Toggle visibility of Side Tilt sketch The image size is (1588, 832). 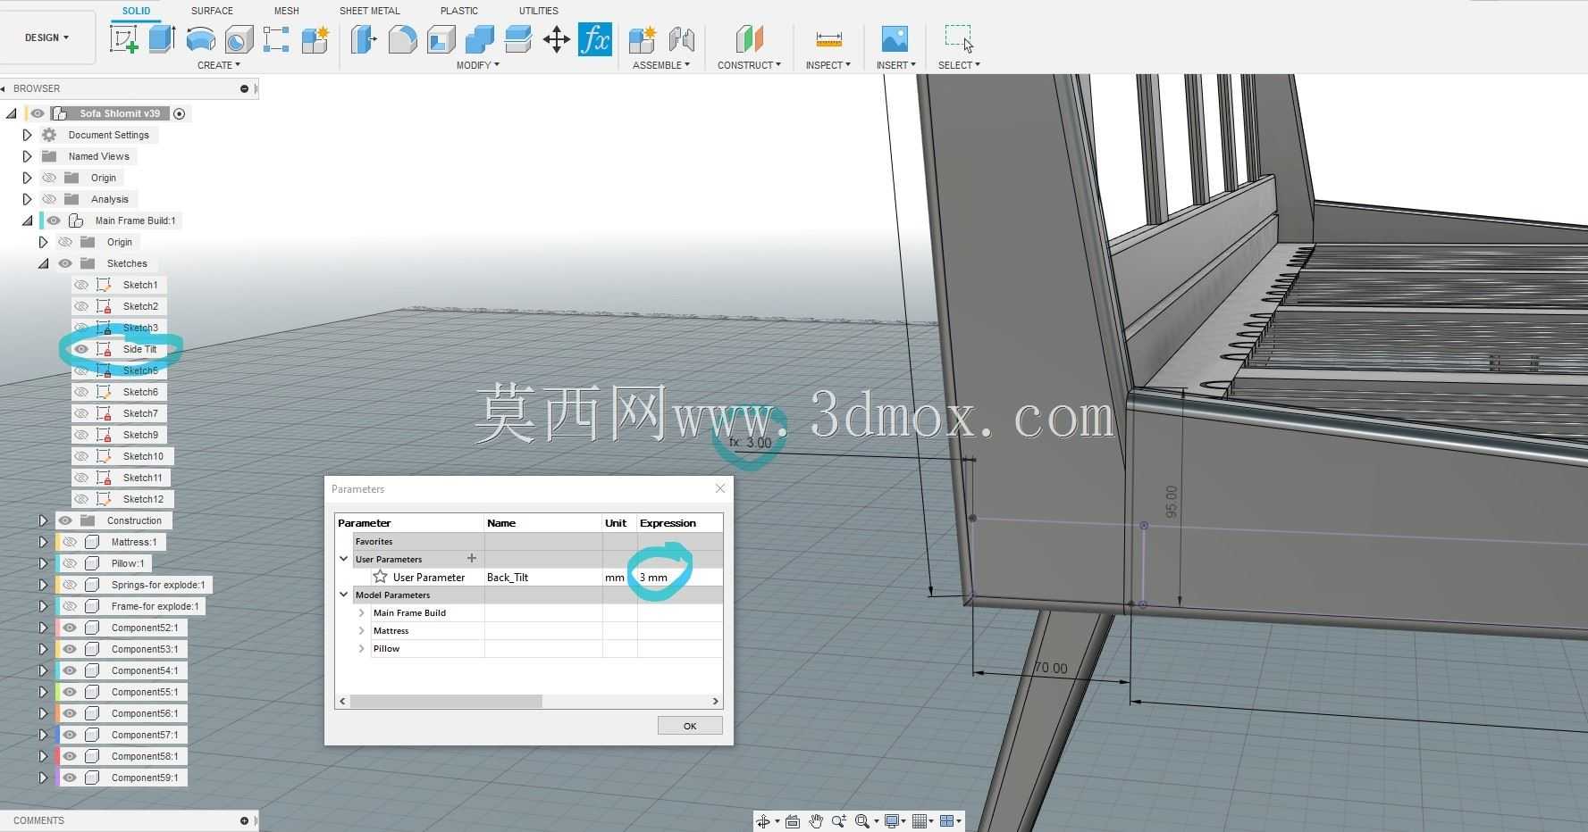81,349
